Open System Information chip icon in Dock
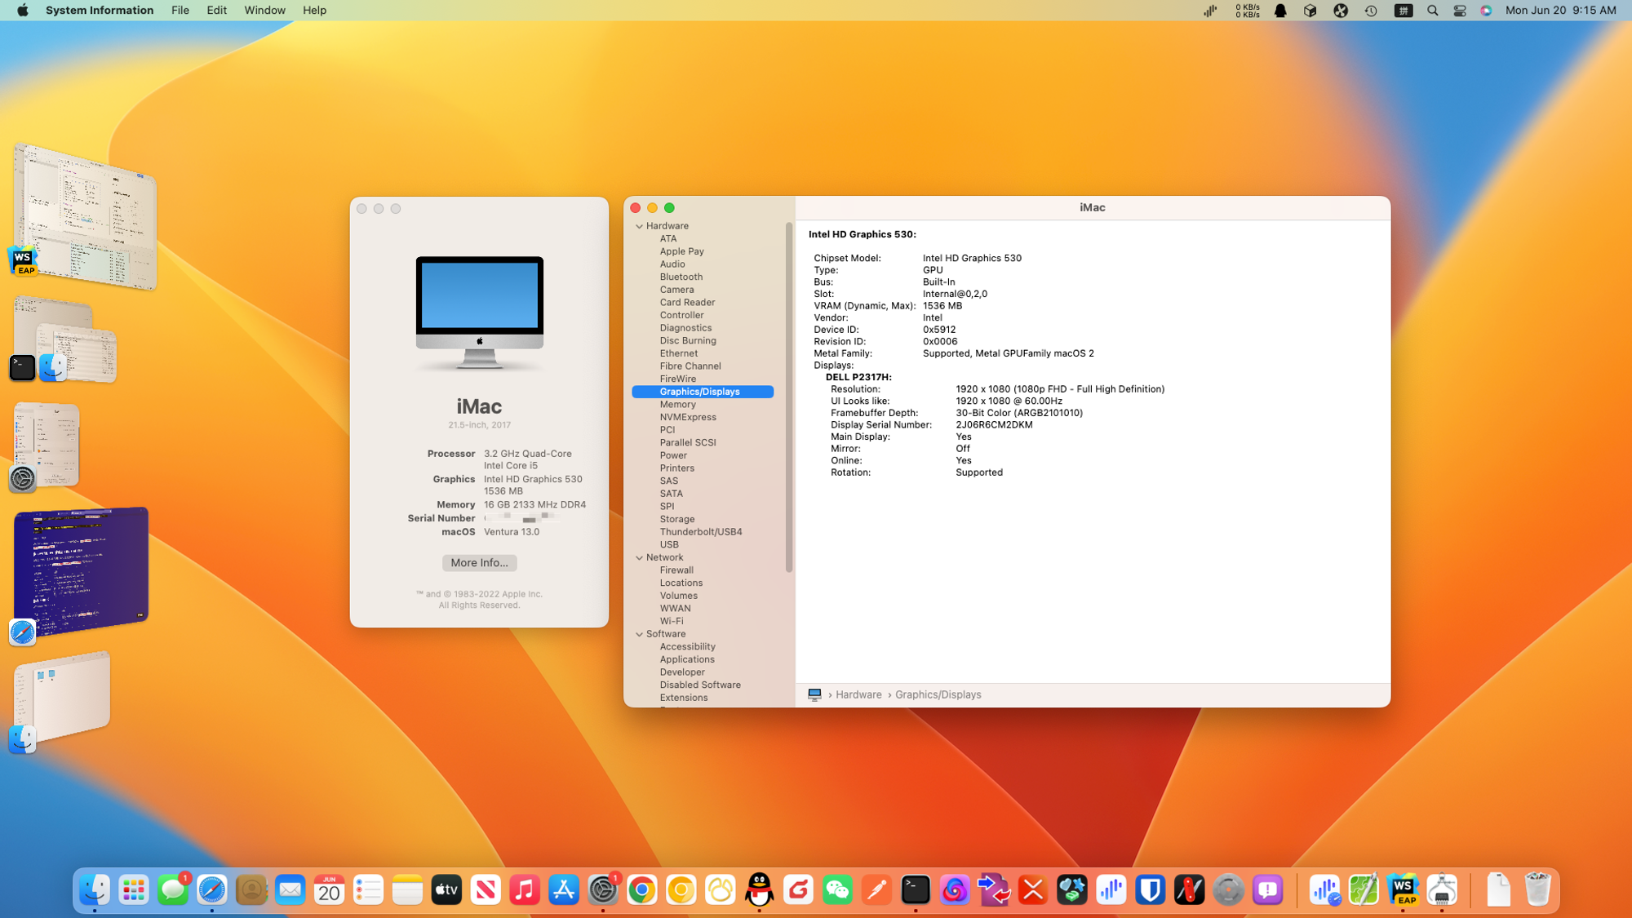 pos(1442,889)
